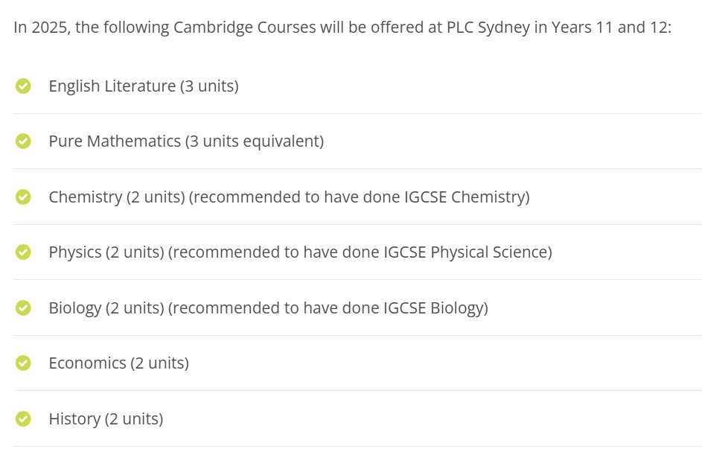Click the Physics (2 units) list item text

(301, 252)
